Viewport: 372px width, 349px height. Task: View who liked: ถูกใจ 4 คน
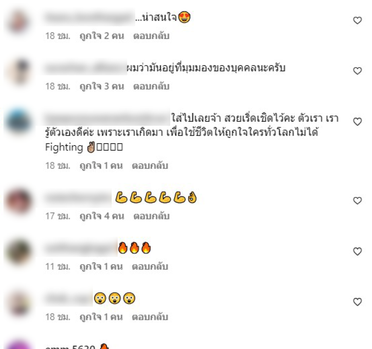[102, 216]
